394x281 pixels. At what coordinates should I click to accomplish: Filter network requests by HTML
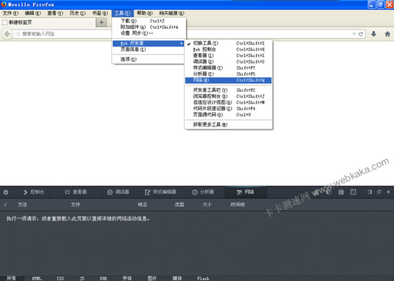pyautogui.click(x=37, y=278)
